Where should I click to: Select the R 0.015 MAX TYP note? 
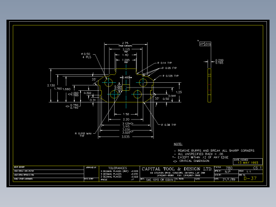point(83,135)
